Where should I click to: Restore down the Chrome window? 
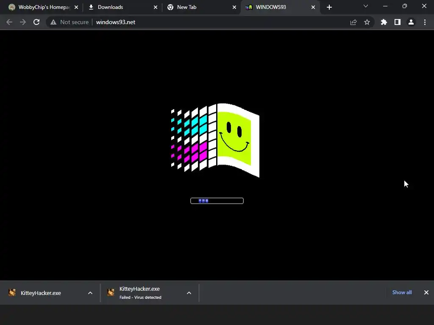pos(405,6)
